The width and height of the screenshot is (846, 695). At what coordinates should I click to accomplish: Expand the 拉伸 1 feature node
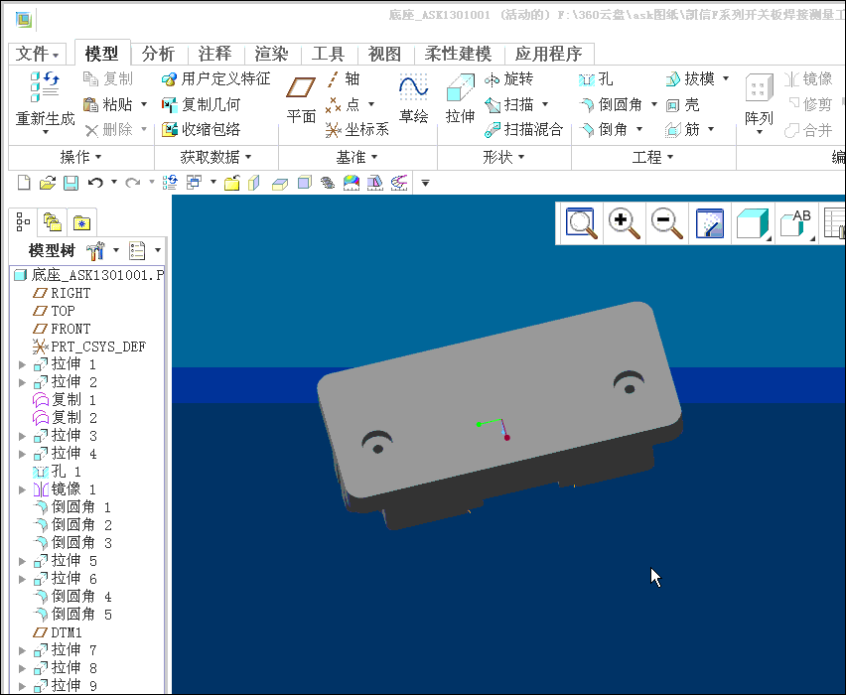(x=22, y=364)
